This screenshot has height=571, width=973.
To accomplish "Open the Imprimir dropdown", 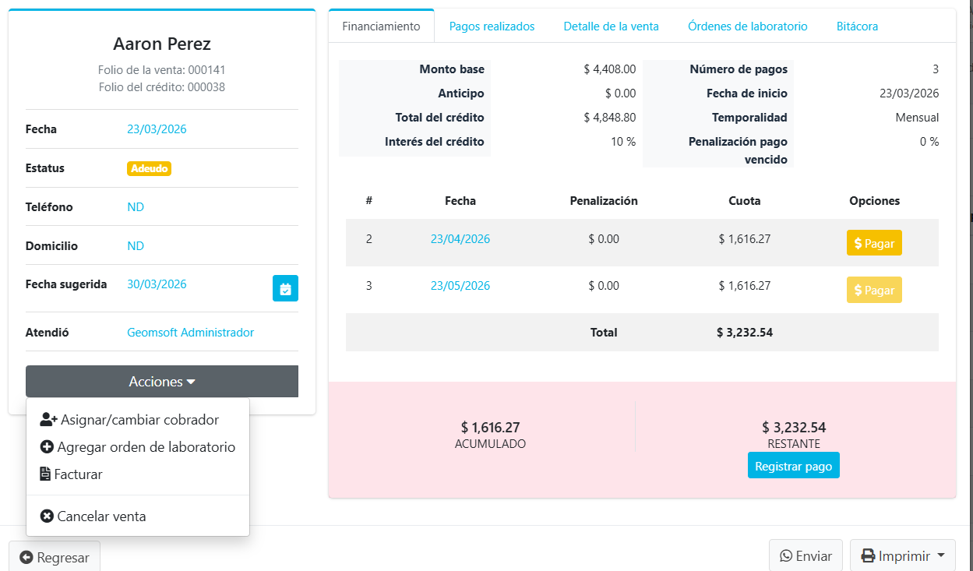I will tap(902, 556).
